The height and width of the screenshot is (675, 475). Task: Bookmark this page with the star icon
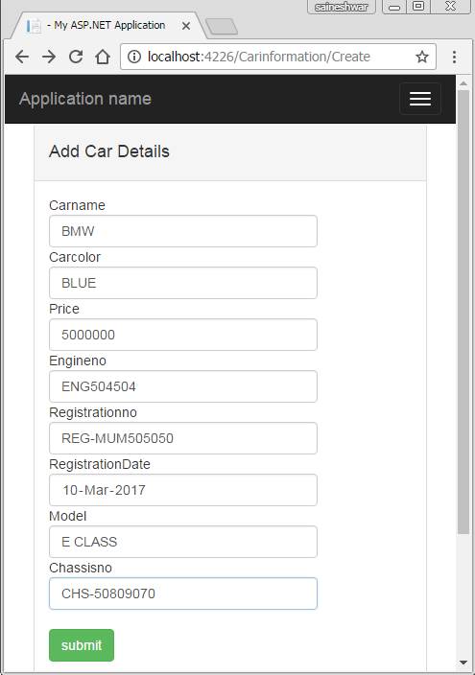422,57
